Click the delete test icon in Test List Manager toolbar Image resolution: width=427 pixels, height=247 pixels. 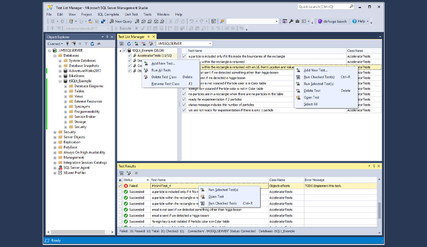(144, 43)
